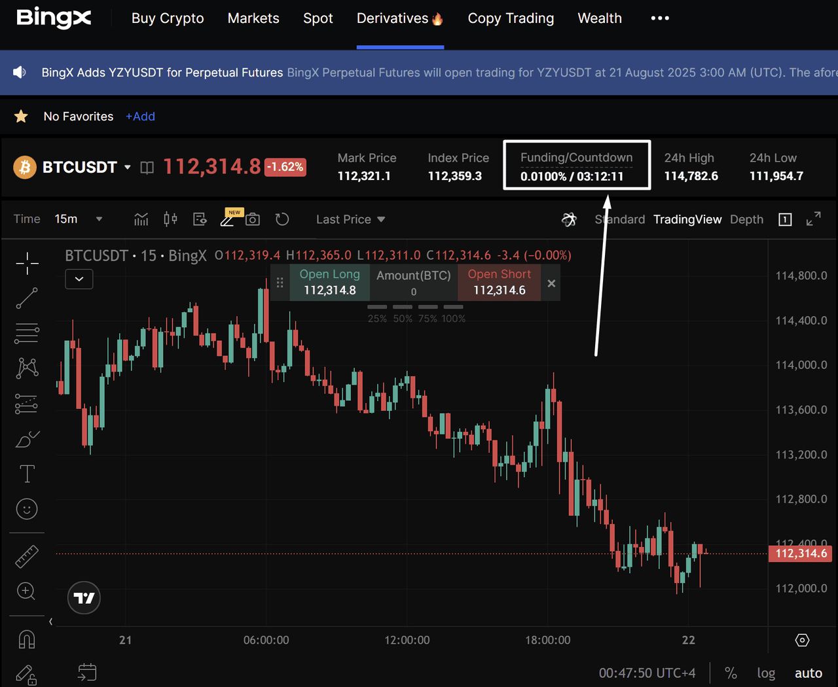The height and width of the screenshot is (687, 838).
Task: Toggle lock all drawings pencil icon
Action: coord(27,674)
